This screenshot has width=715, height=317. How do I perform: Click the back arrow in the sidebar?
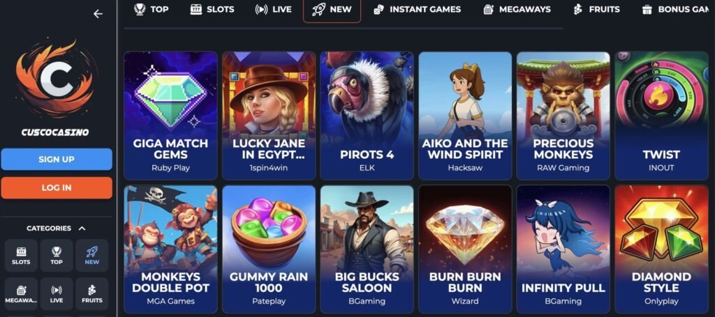click(98, 14)
